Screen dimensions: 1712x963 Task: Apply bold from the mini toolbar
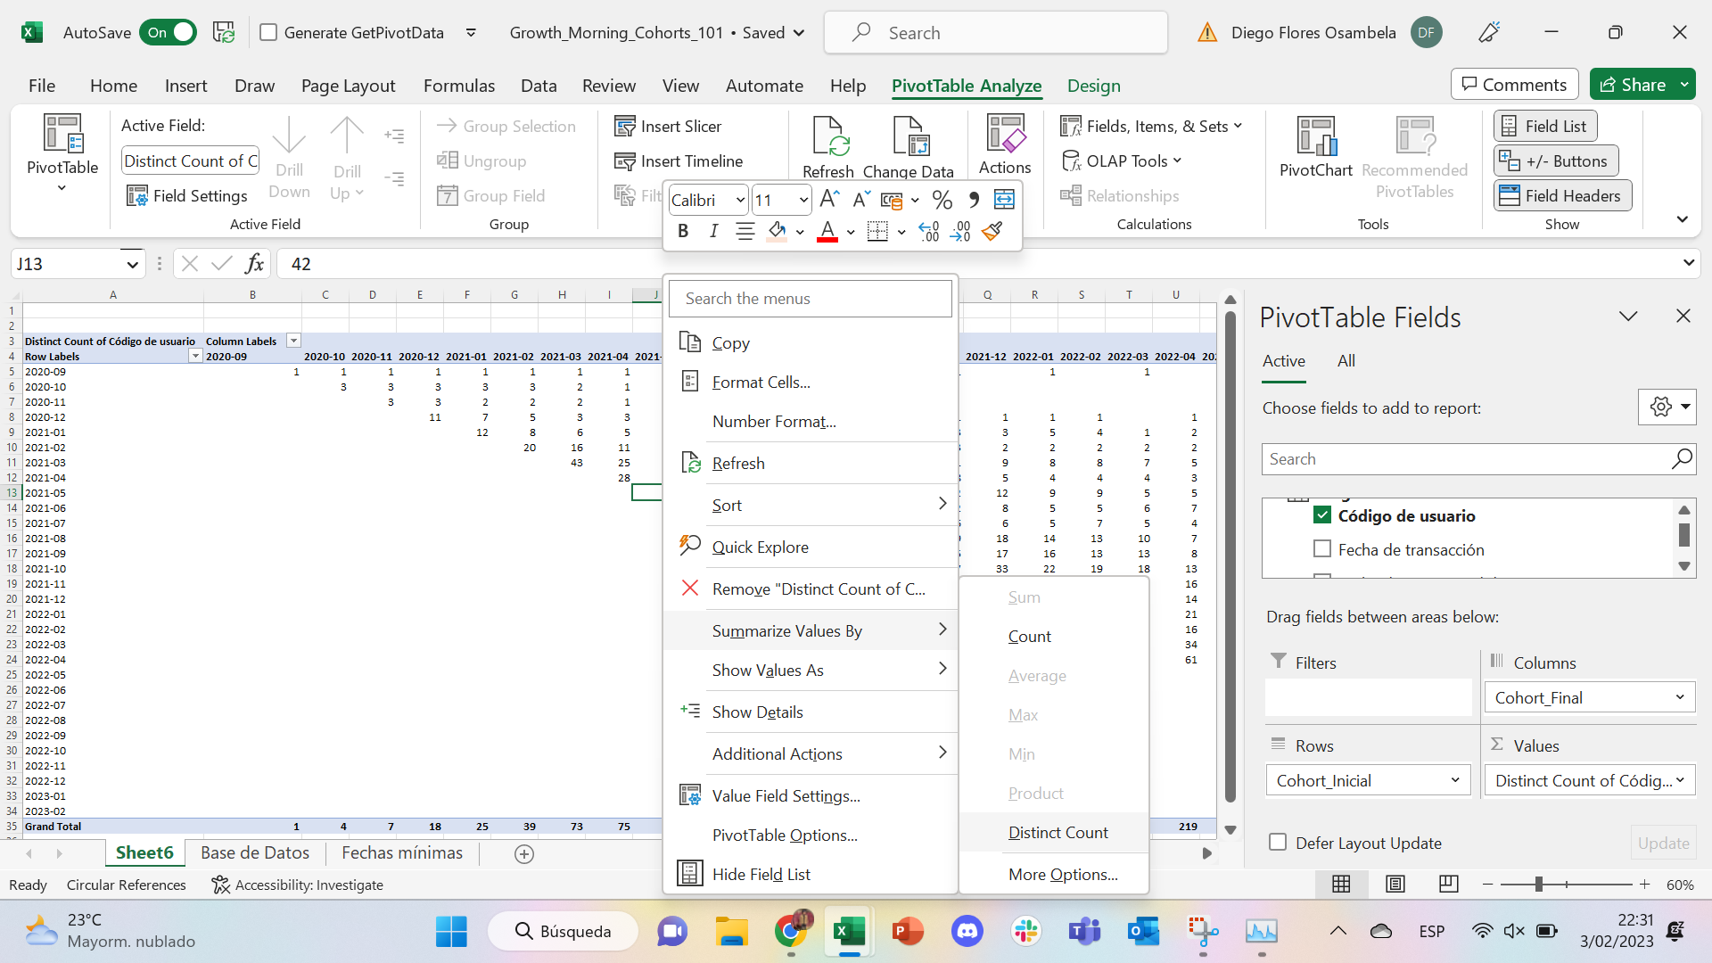pyautogui.click(x=683, y=231)
